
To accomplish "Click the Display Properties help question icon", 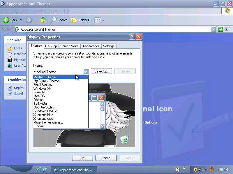I will [132, 37].
